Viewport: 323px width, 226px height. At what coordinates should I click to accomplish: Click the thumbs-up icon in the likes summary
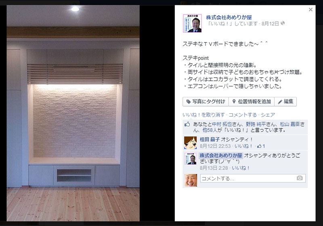pos(187,124)
